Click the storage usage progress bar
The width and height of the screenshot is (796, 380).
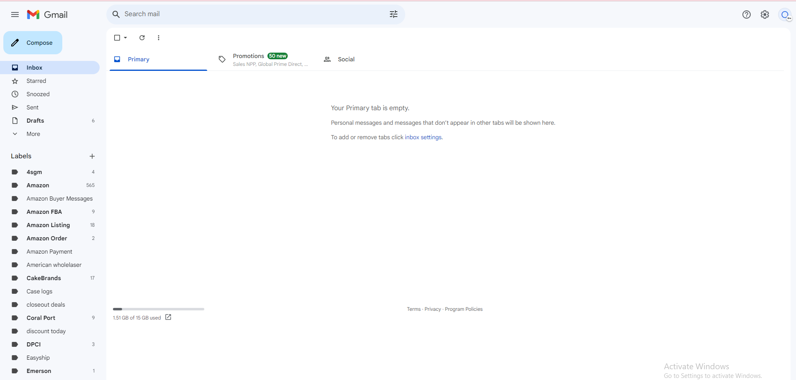[x=159, y=309]
